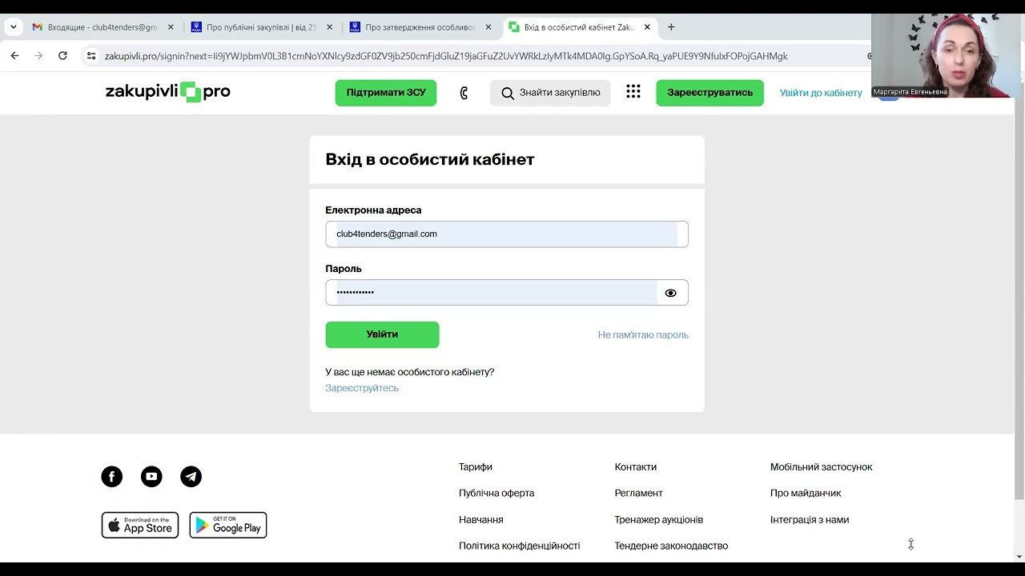The image size is (1025, 576).
Task: Open the nine-dot apps grid menu
Action: tap(633, 92)
